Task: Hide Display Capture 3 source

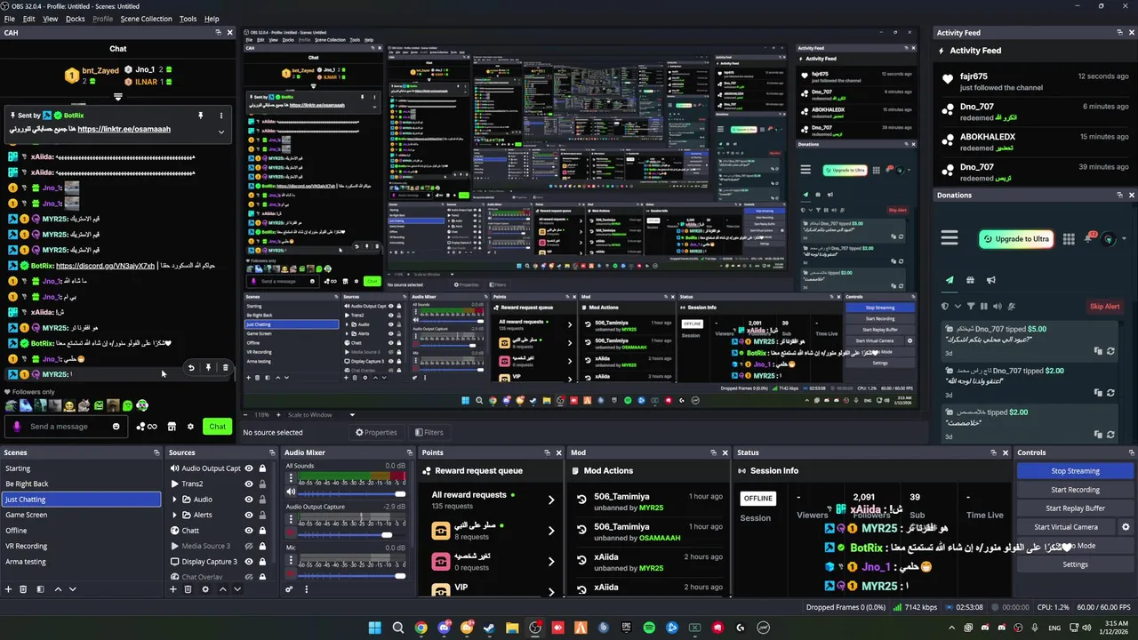Action: click(x=249, y=562)
